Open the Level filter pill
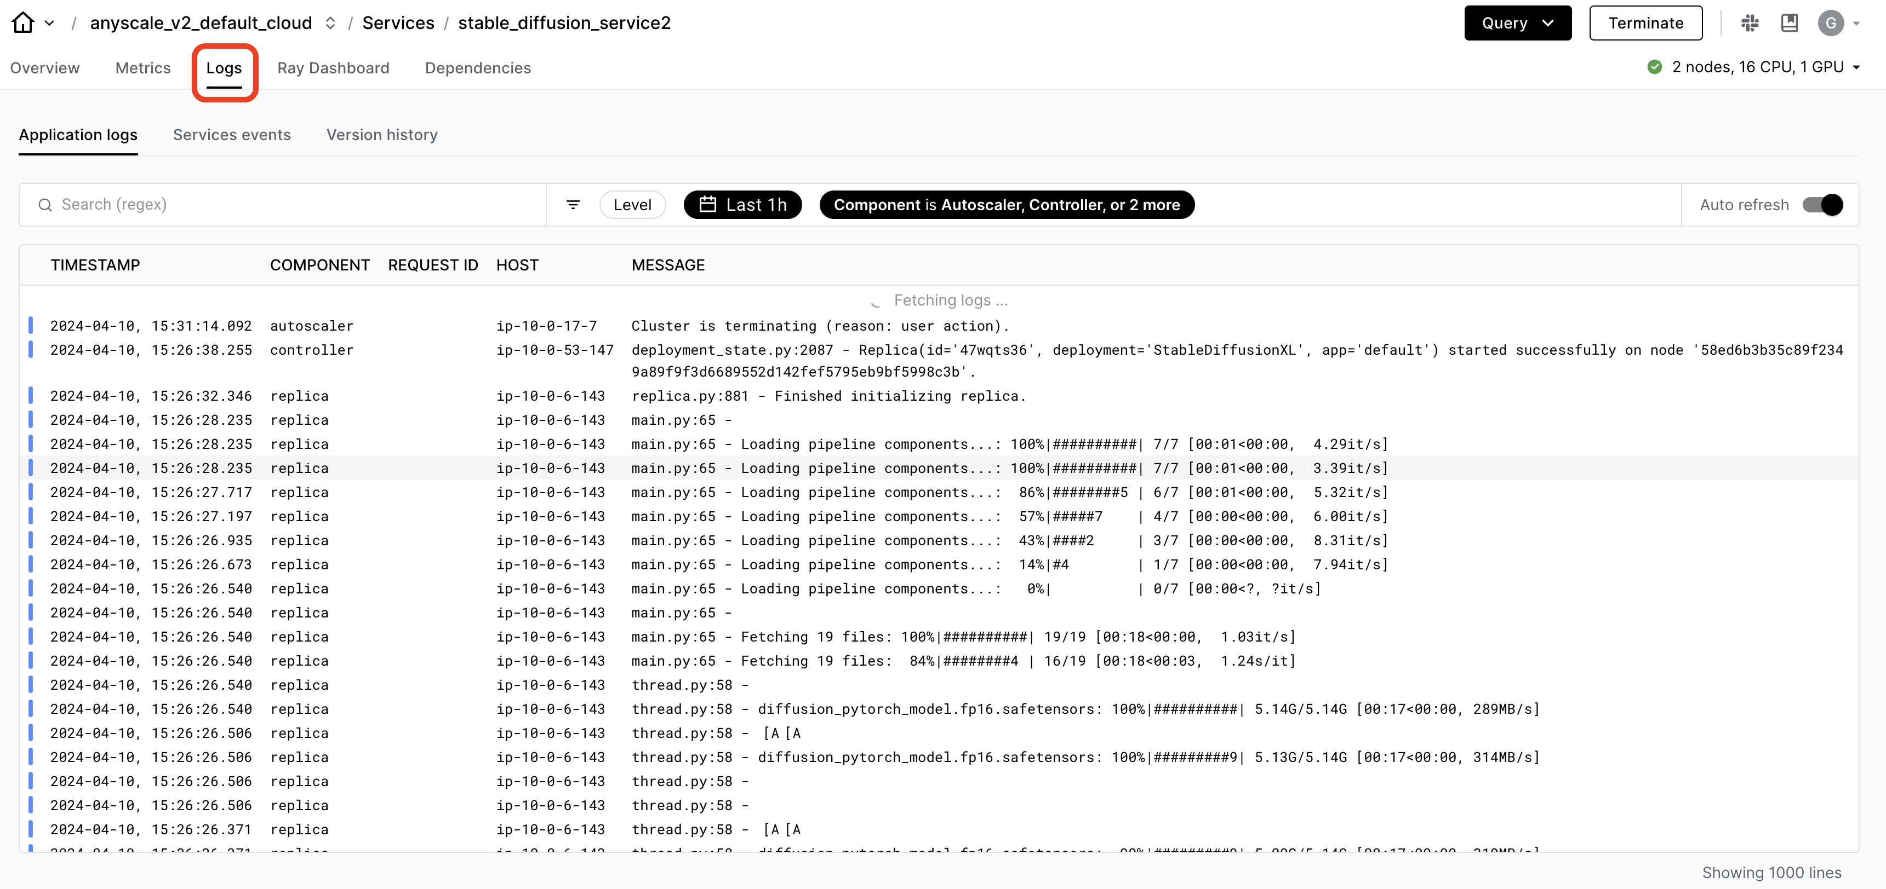This screenshot has width=1886, height=889. tap(632, 205)
